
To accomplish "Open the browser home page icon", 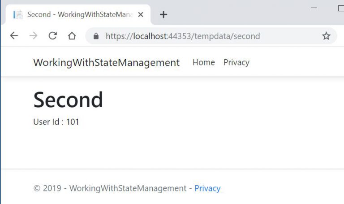I will pos(72,36).
